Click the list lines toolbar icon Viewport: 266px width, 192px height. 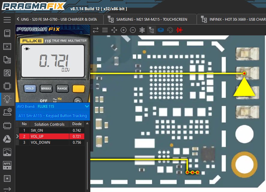(x=105, y=30)
